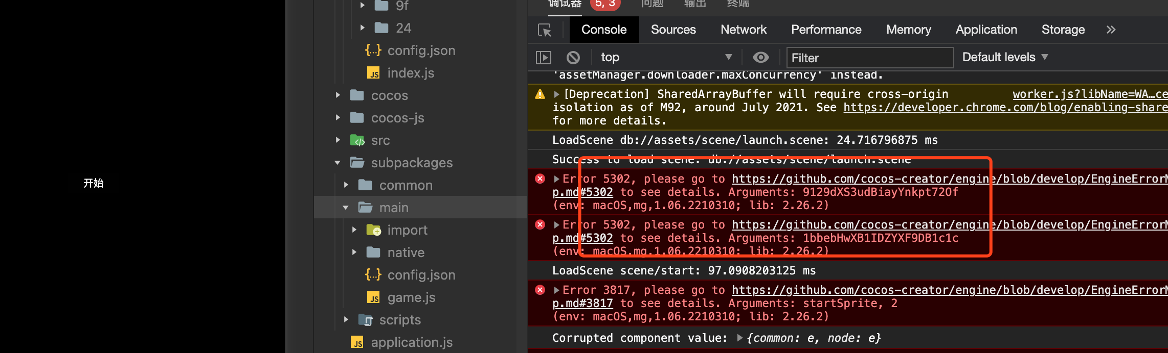1168x353 pixels.
Task: Click the inspect element picker icon
Action: [x=545, y=30]
